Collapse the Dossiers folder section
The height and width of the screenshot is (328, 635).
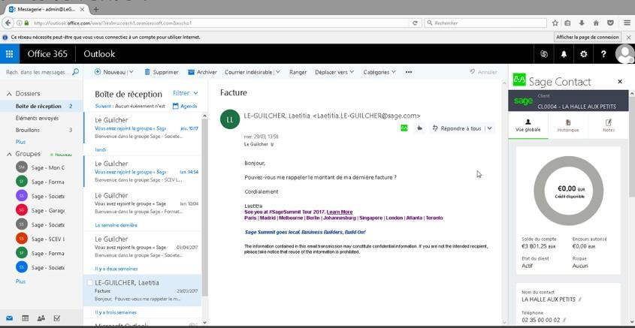9,94
